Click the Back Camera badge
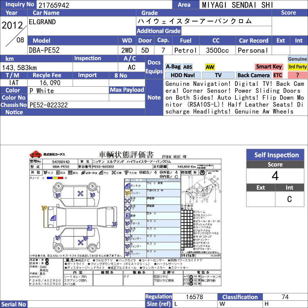The image size is (308, 308). coord(253,75)
